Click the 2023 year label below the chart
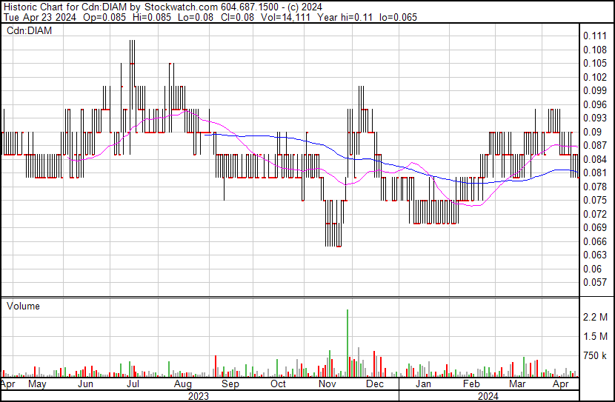This screenshot has width=615, height=402. (x=198, y=396)
